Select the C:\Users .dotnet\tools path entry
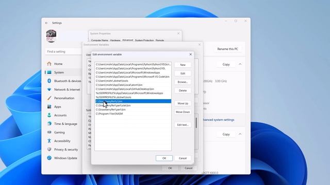Viewport: 330px width, 185px height. pyautogui.click(x=133, y=81)
